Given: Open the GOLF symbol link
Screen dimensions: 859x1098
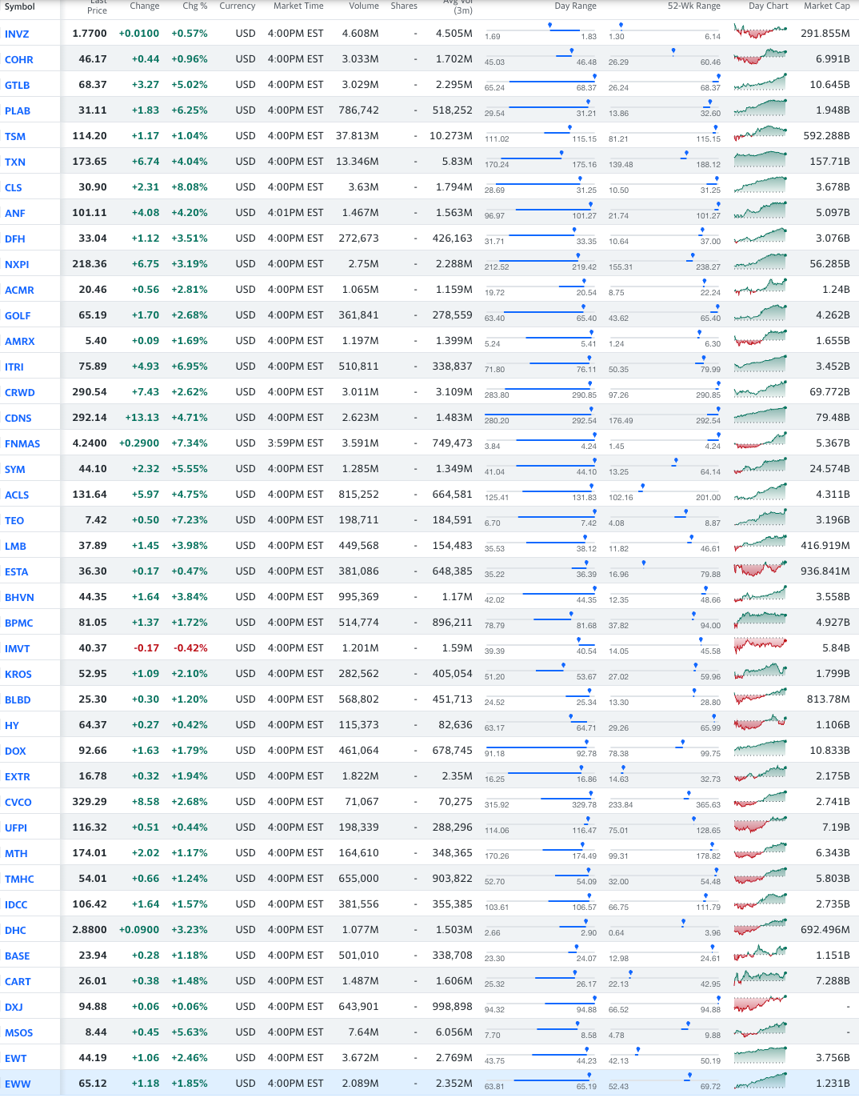Looking at the screenshot, I should click(18, 316).
